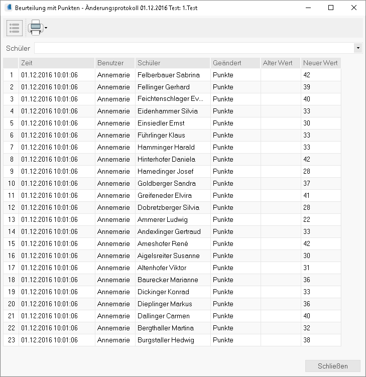Screen dimensions: 366x377
Task: Select Feichtenschlager Ev... cell
Action: pyautogui.click(x=173, y=99)
